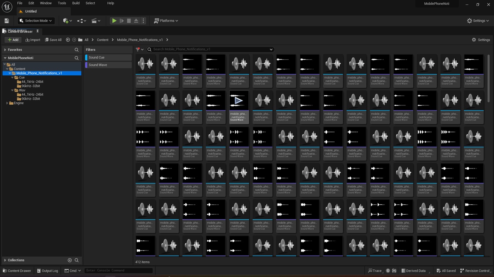This screenshot has width=494, height=277.
Task: Click the Search Mobile_Phone_Notifications_v1 field
Action: coord(210,49)
